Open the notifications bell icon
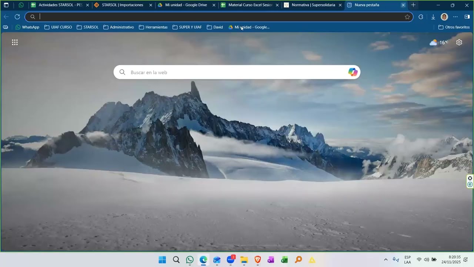 [466, 260]
